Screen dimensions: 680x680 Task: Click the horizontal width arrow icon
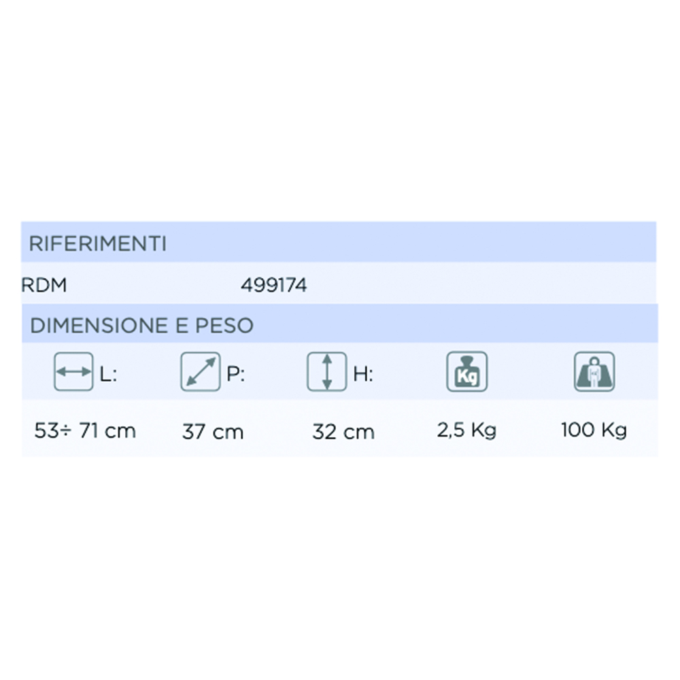coord(73,371)
